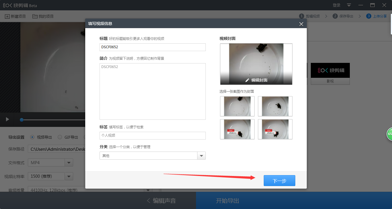Click the 开始导出 button
Image resolution: width=392 pixels, height=209 pixels.
(x=227, y=200)
